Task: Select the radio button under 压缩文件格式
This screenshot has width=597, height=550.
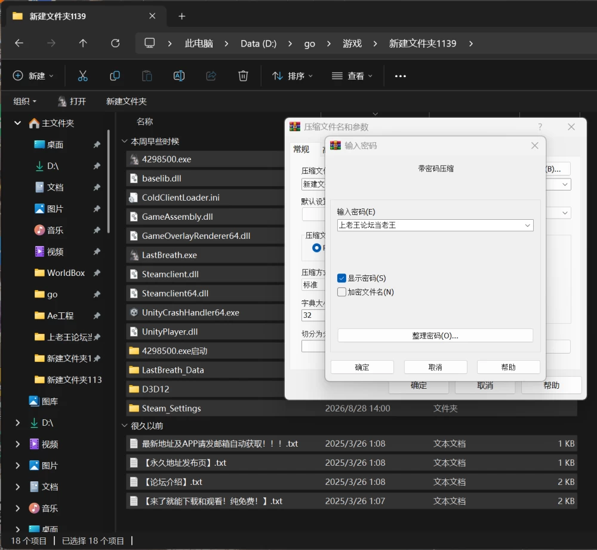Action: pos(316,248)
